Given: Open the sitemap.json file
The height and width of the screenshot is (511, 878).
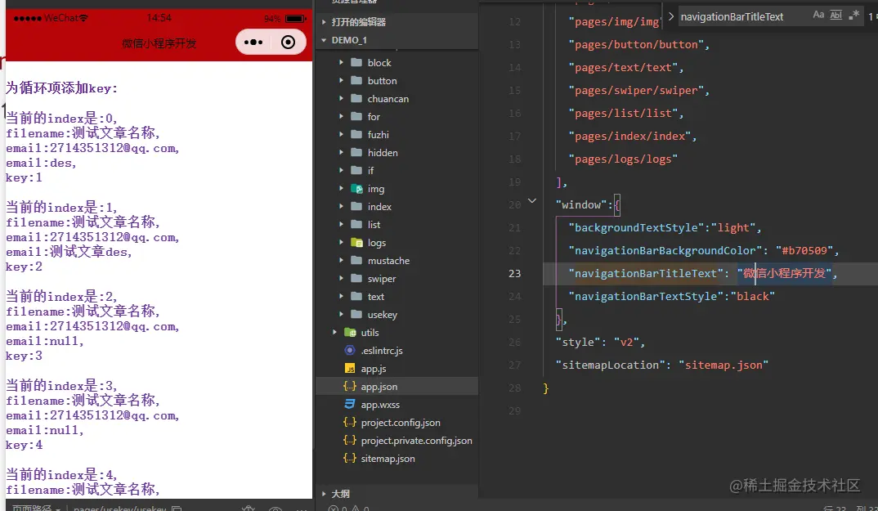Looking at the screenshot, I should tap(388, 459).
